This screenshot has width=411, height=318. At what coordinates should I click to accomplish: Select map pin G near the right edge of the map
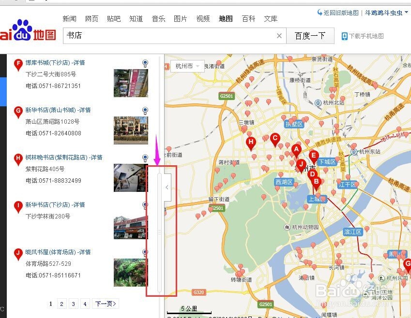407,265
